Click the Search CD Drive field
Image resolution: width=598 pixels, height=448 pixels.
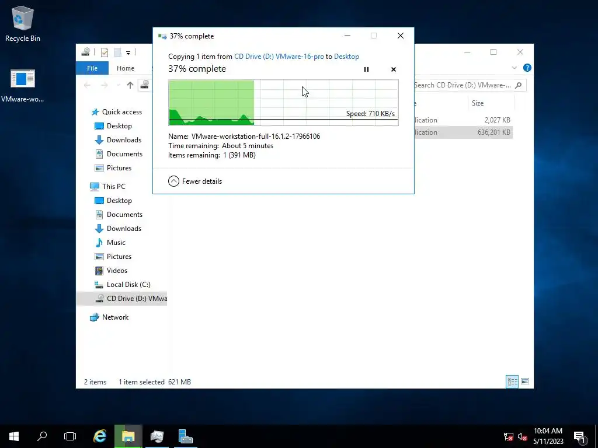470,85
